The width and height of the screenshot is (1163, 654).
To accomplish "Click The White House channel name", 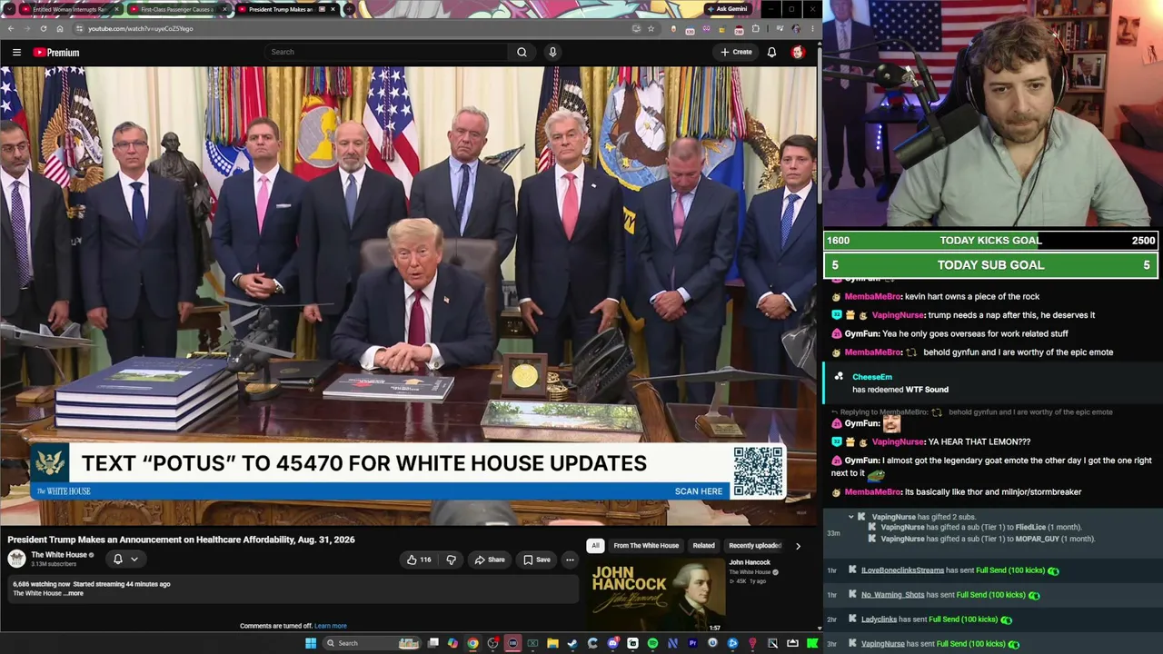I will point(59,555).
